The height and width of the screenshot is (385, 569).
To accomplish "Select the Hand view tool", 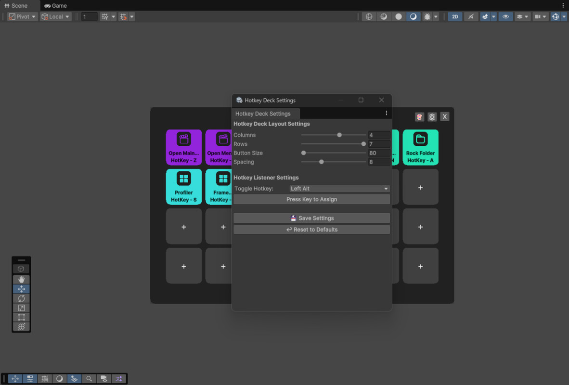I will tap(21, 279).
